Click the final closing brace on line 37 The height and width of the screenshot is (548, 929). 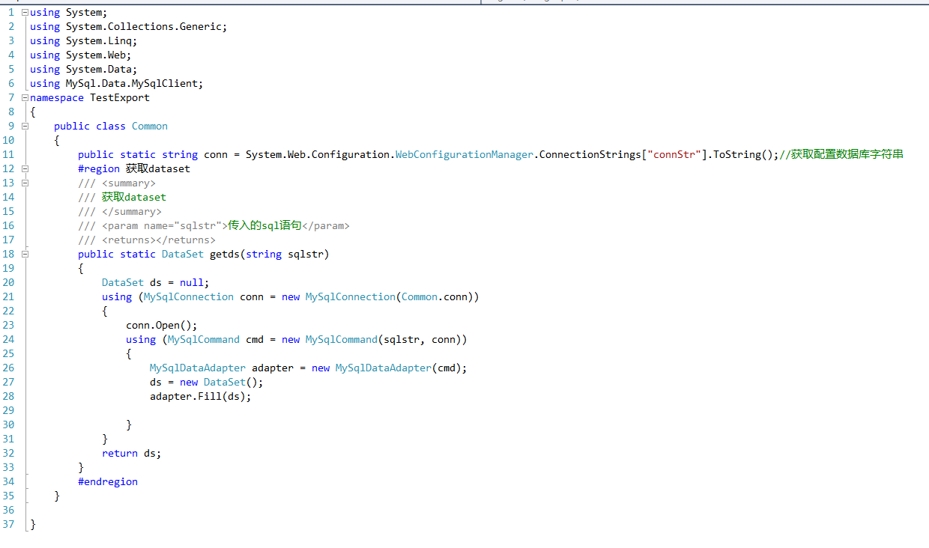tap(33, 524)
